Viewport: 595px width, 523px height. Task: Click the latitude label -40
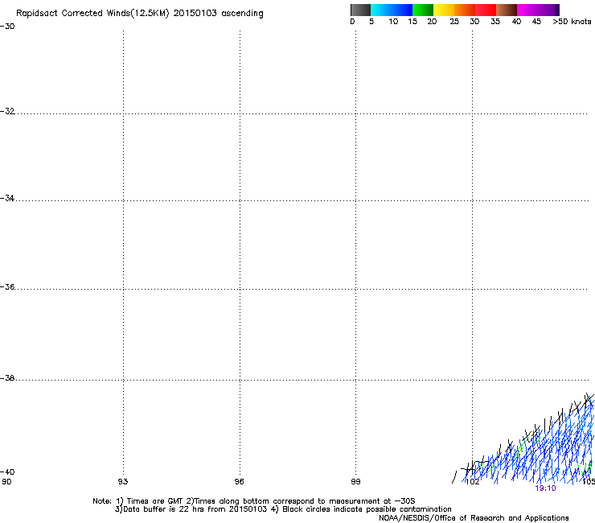click(x=7, y=472)
